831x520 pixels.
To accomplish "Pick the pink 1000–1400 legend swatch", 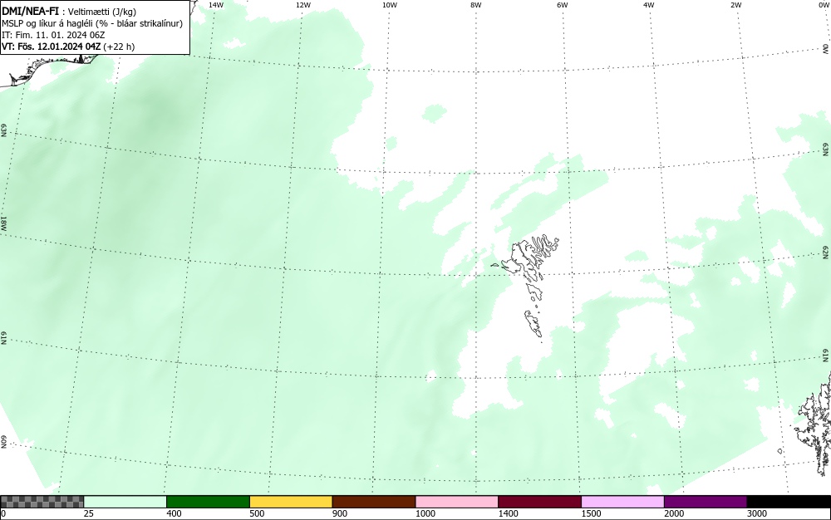I will pos(457,502).
